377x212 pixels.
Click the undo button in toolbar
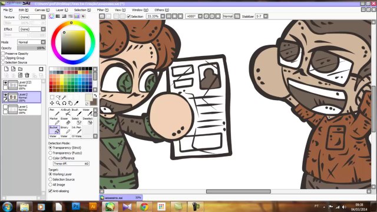pyautogui.click(x=102, y=16)
